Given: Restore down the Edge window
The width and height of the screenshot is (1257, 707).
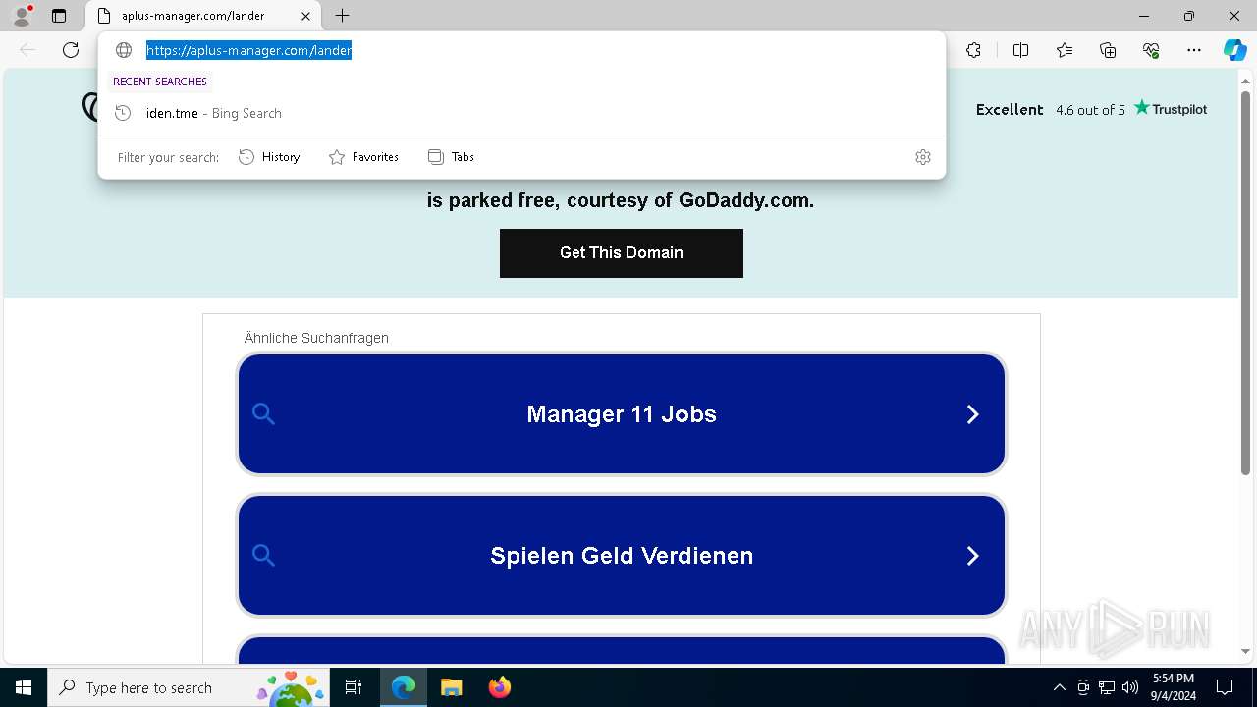Looking at the screenshot, I should click(x=1189, y=16).
